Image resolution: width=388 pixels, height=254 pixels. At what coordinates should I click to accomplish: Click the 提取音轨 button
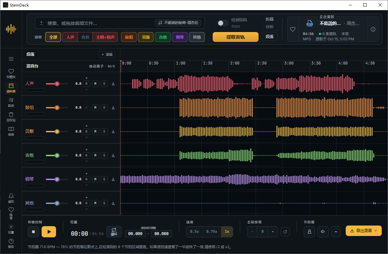point(235,37)
